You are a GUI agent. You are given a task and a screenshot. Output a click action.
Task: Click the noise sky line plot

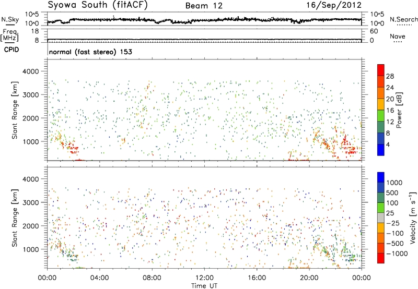point(204,20)
